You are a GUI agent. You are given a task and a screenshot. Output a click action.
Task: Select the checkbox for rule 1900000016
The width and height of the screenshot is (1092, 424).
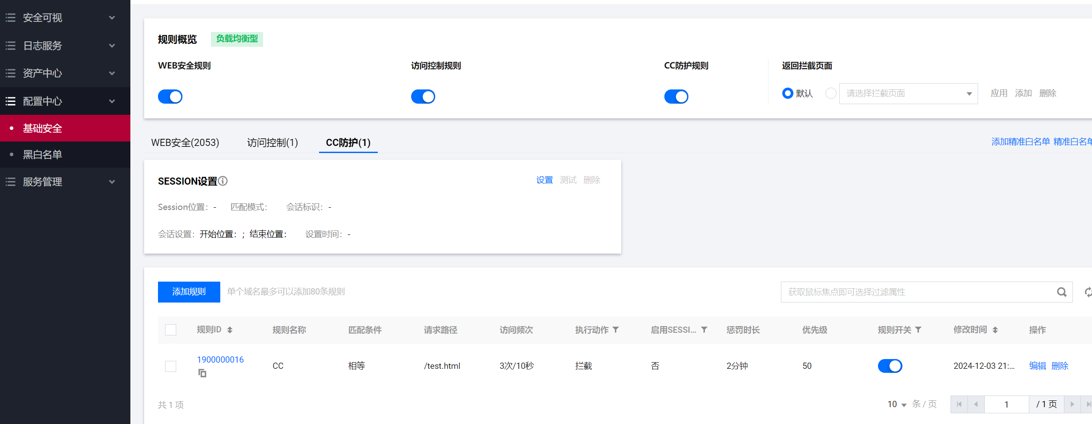pos(170,366)
